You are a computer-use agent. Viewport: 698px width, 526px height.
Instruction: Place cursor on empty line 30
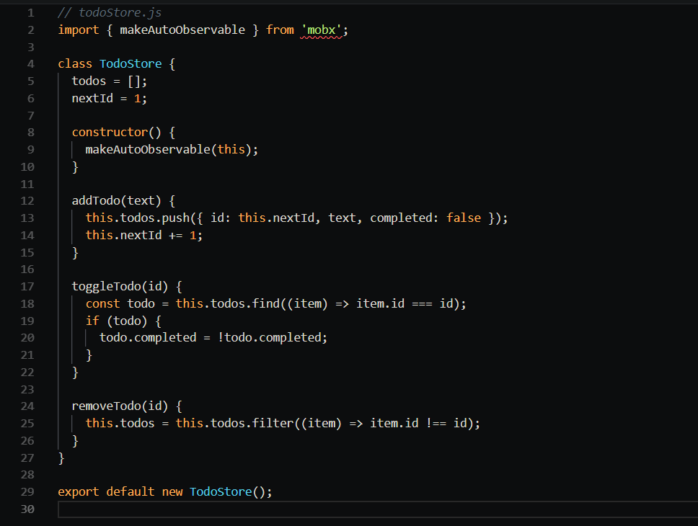click(378, 509)
